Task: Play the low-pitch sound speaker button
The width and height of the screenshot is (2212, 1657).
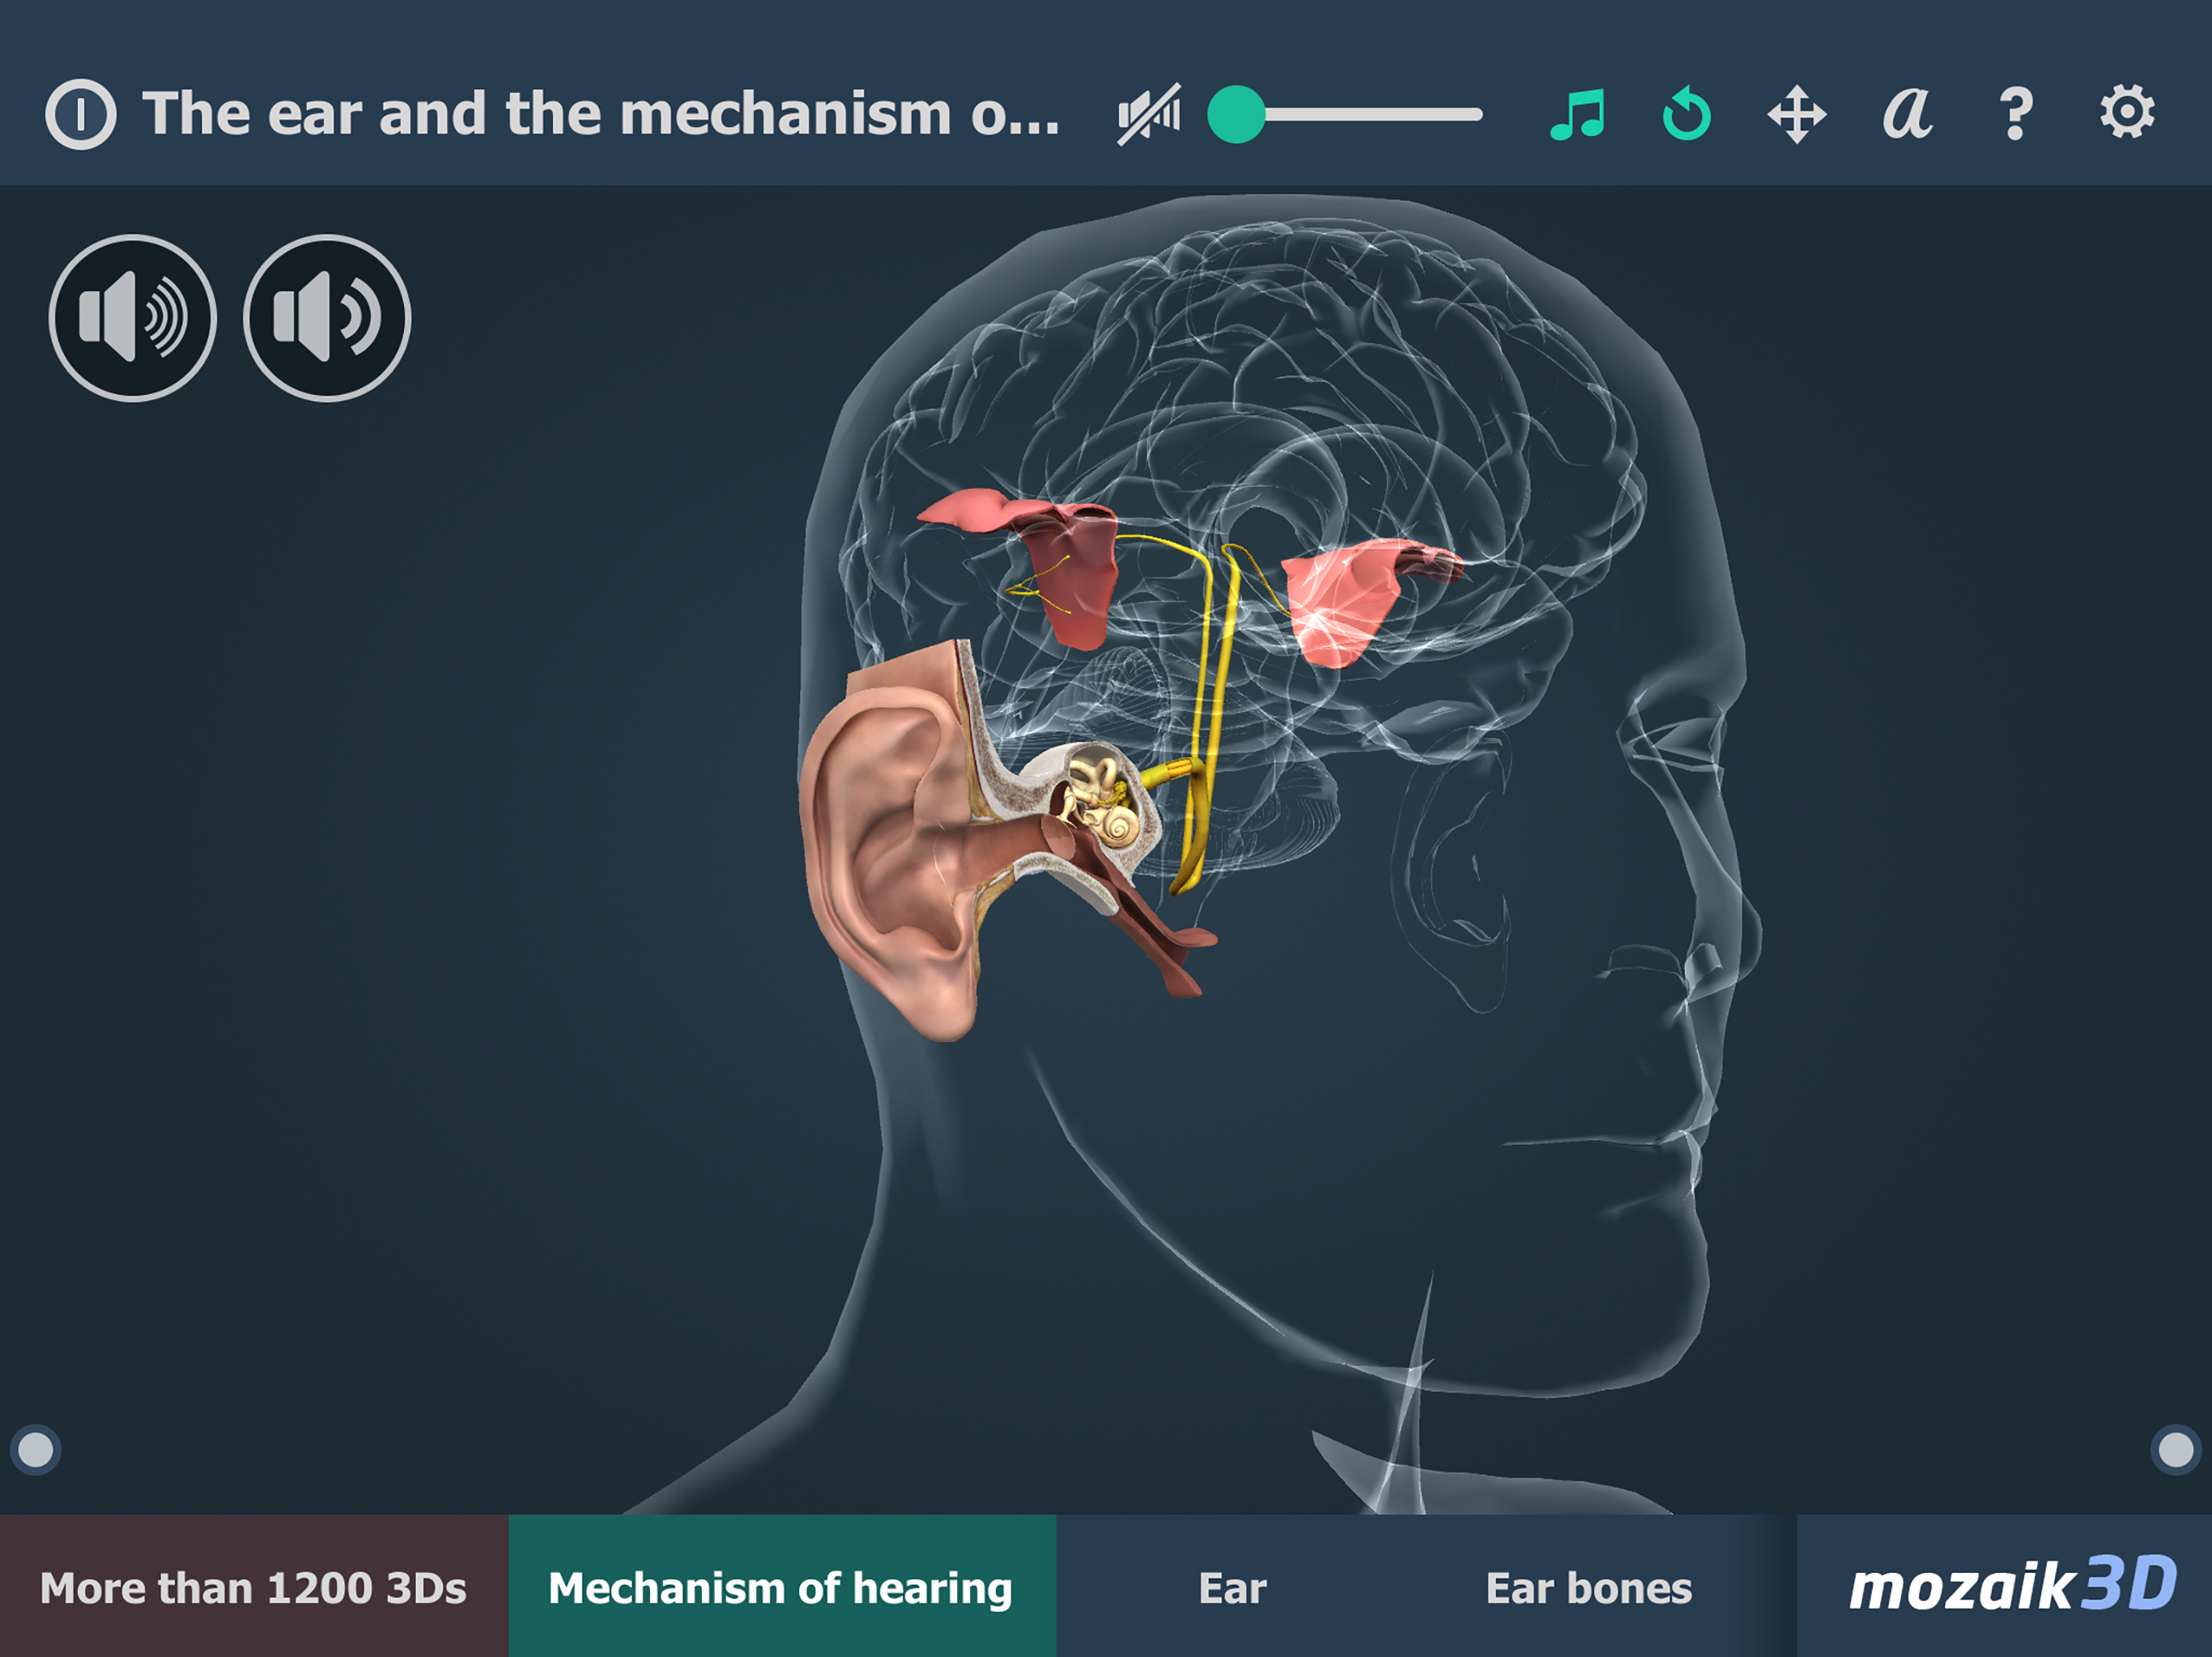Action: (327, 318)
